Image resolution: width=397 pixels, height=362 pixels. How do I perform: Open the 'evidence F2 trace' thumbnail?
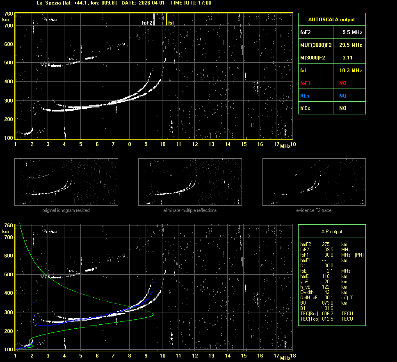point(314,182)
